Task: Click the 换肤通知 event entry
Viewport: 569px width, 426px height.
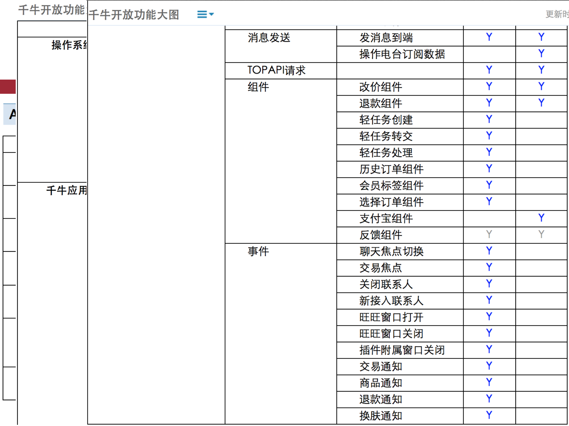Action: click(380, 415)
